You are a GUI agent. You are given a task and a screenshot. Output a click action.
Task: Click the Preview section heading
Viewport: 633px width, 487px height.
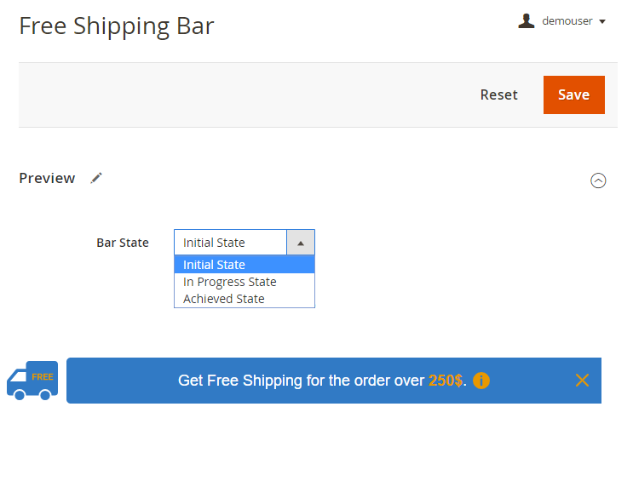47,178
